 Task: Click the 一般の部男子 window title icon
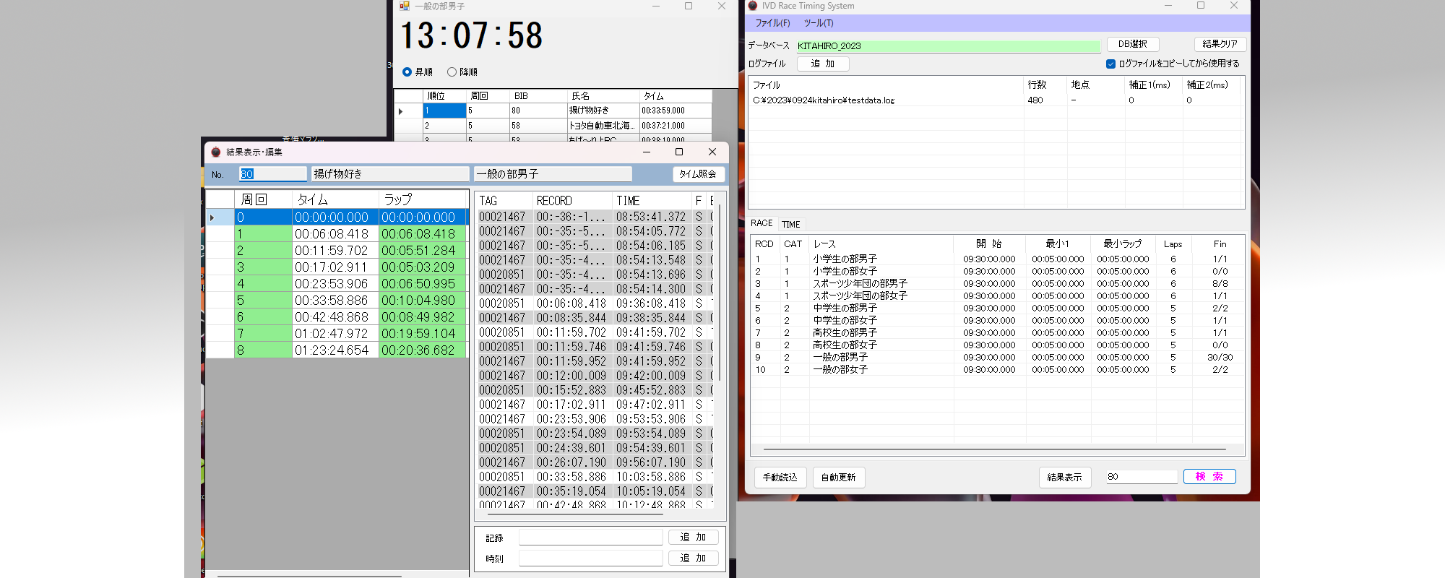pyautogui.click(x=405, y=6)
